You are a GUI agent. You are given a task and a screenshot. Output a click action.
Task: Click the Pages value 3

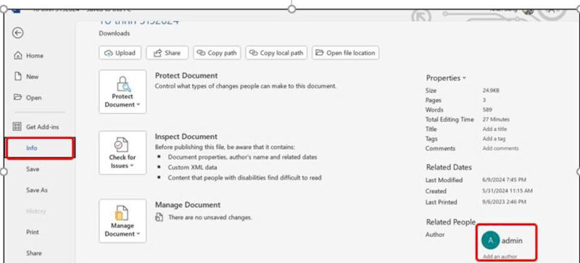484,100
